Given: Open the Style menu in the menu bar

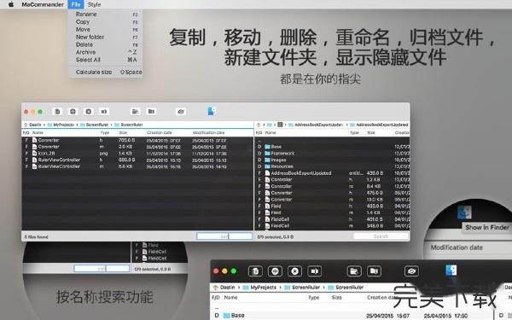Looking at the screenshot, I should (x=94, y=4).
